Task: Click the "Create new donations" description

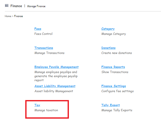Action: [x=117, y=53]
